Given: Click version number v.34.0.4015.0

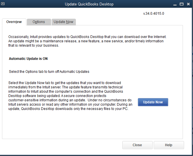Looking at the screenshot, I should [x=153, y=14].
